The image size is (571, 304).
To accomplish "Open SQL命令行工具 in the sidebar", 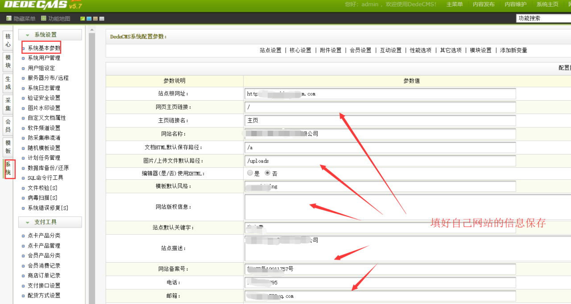I will (x=46, y=178).
